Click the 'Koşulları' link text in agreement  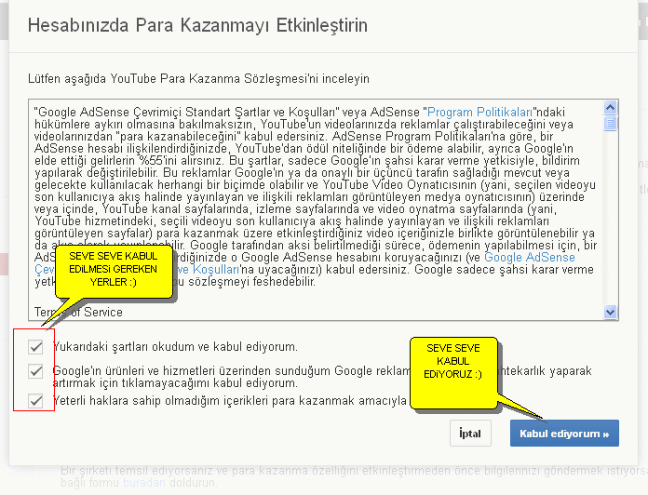point(216,270)
